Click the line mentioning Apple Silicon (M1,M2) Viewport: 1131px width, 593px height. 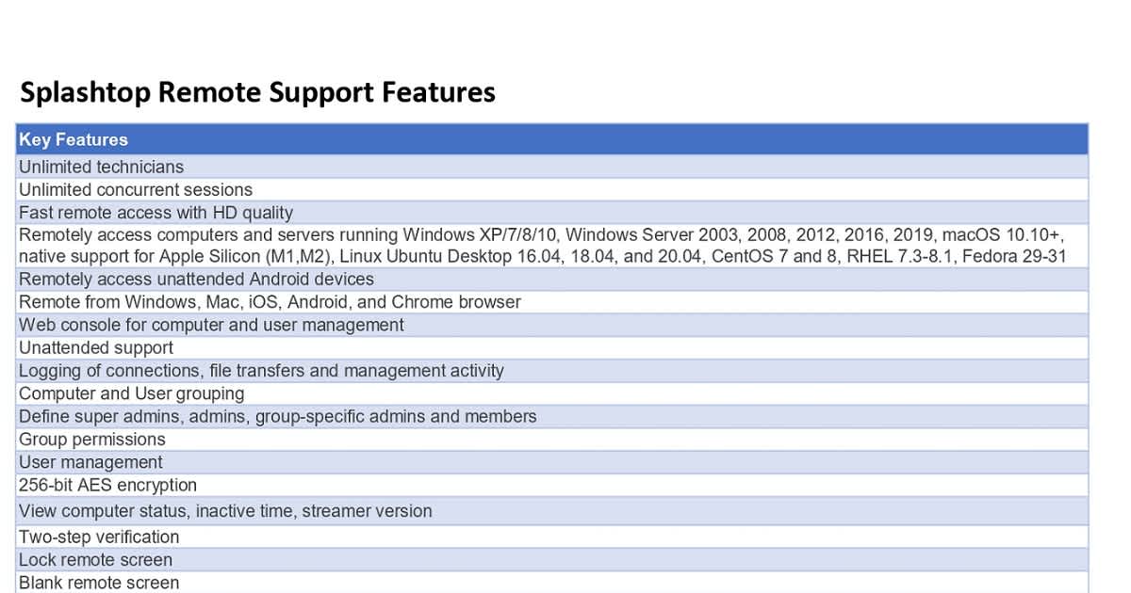point(543,256)
